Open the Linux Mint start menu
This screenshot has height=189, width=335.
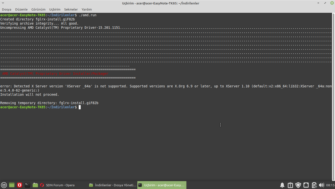pos(4,185)
